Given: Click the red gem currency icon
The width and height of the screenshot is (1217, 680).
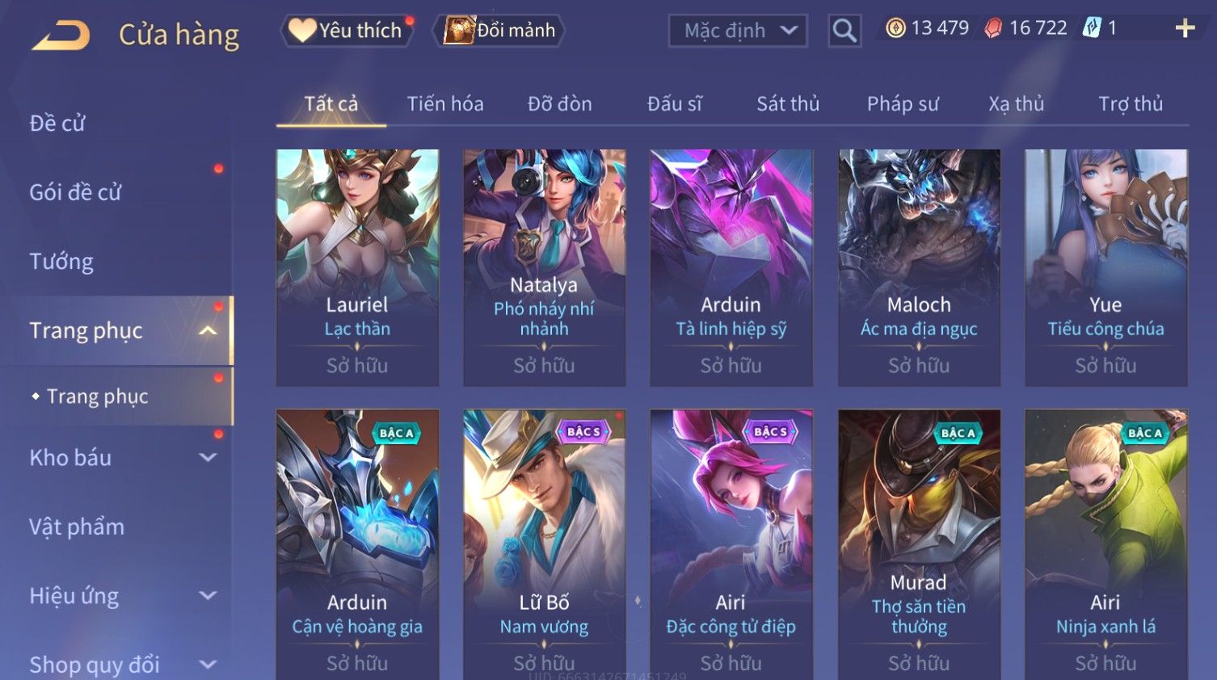Looking at the screenshot, I should pos(993,28).
